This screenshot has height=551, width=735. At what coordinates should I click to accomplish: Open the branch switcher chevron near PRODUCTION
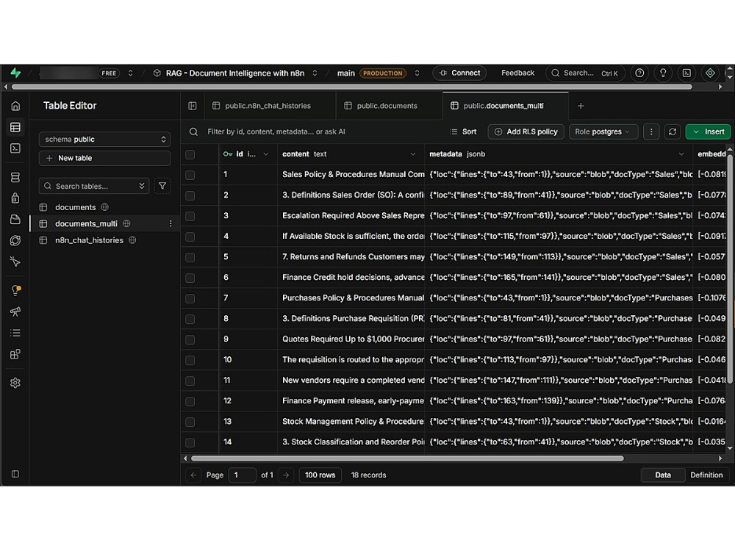coord(417,73)
